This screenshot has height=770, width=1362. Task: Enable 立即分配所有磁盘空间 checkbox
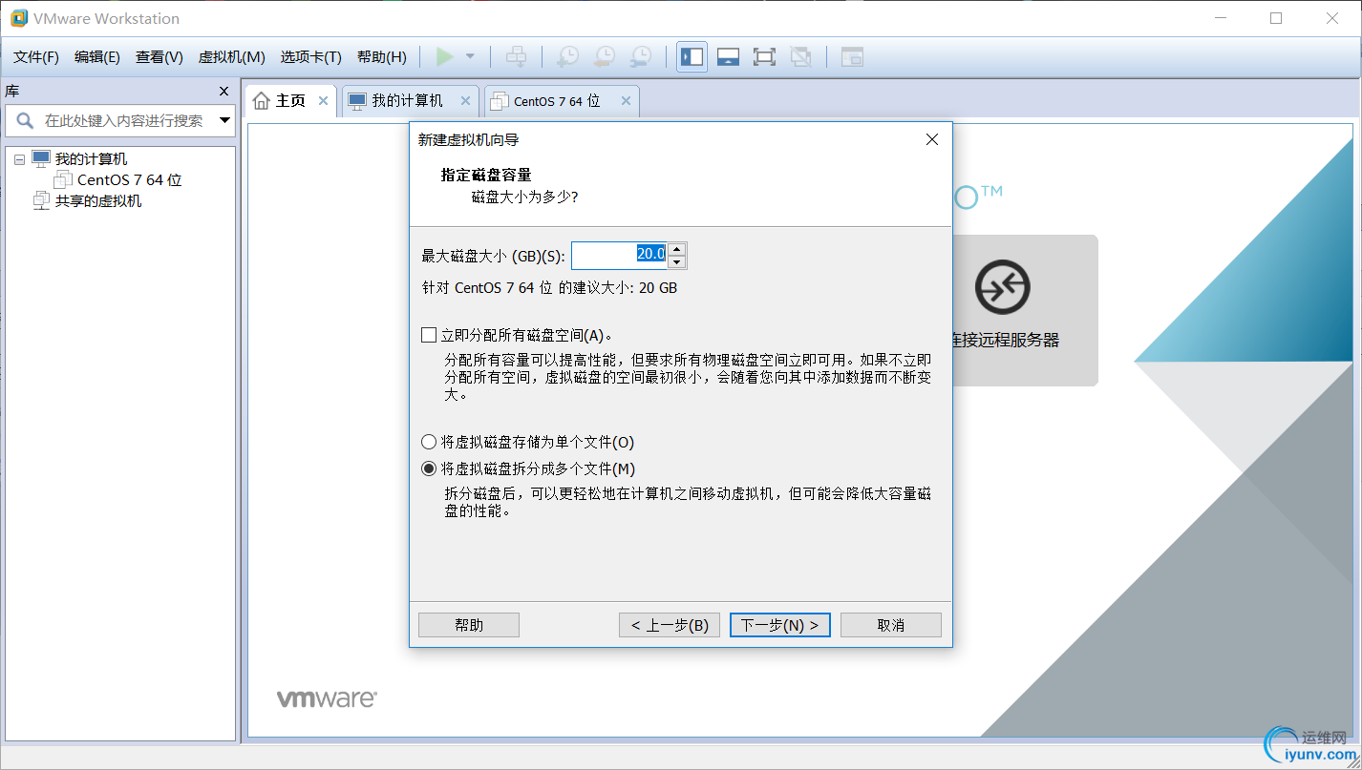429,335
